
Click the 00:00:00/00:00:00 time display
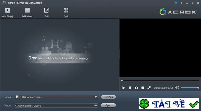click(164, 88)
